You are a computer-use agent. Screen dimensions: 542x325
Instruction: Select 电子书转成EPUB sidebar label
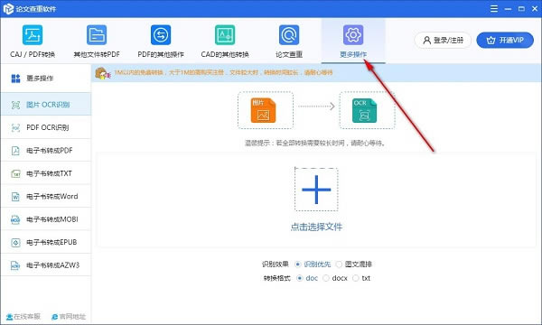coord(51,243)
